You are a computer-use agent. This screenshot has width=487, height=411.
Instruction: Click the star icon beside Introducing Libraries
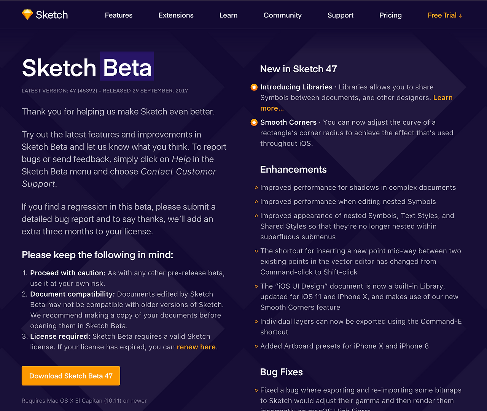coord(254,87)
